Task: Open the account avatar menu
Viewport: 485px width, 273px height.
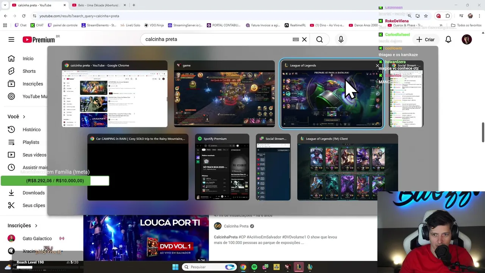Action: click(466, 39)
